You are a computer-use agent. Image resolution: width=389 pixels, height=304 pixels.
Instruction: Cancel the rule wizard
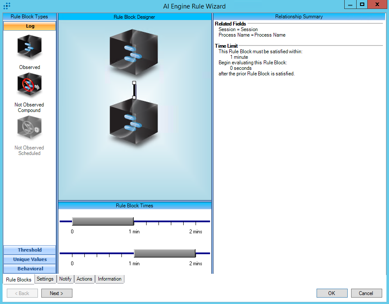pos(366,293)
